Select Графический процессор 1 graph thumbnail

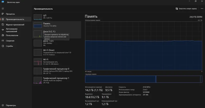click(x=38, y=80)
